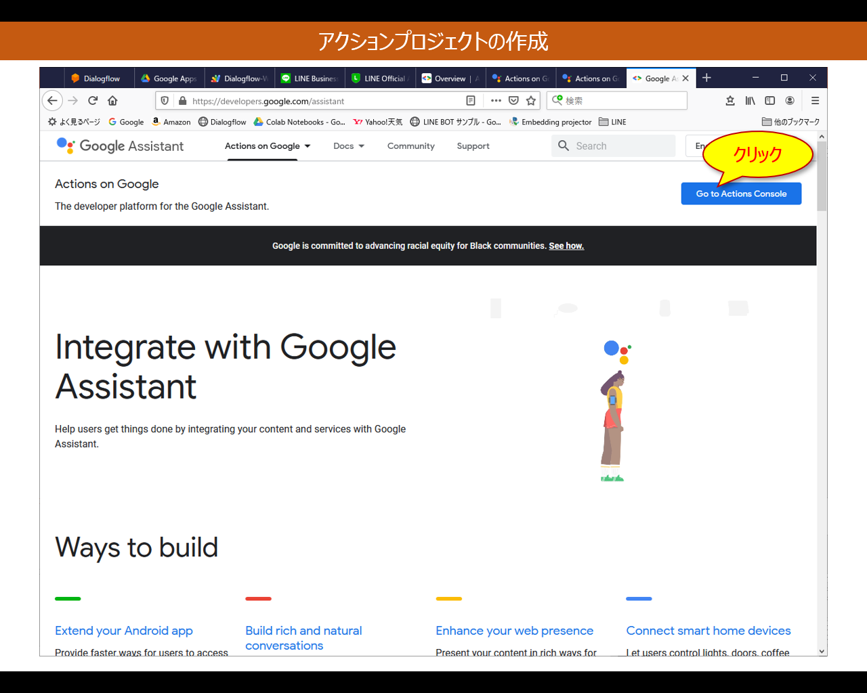Open Extend your Android app link
Viewport: 867px width, 693px height.
coord(124,630)
